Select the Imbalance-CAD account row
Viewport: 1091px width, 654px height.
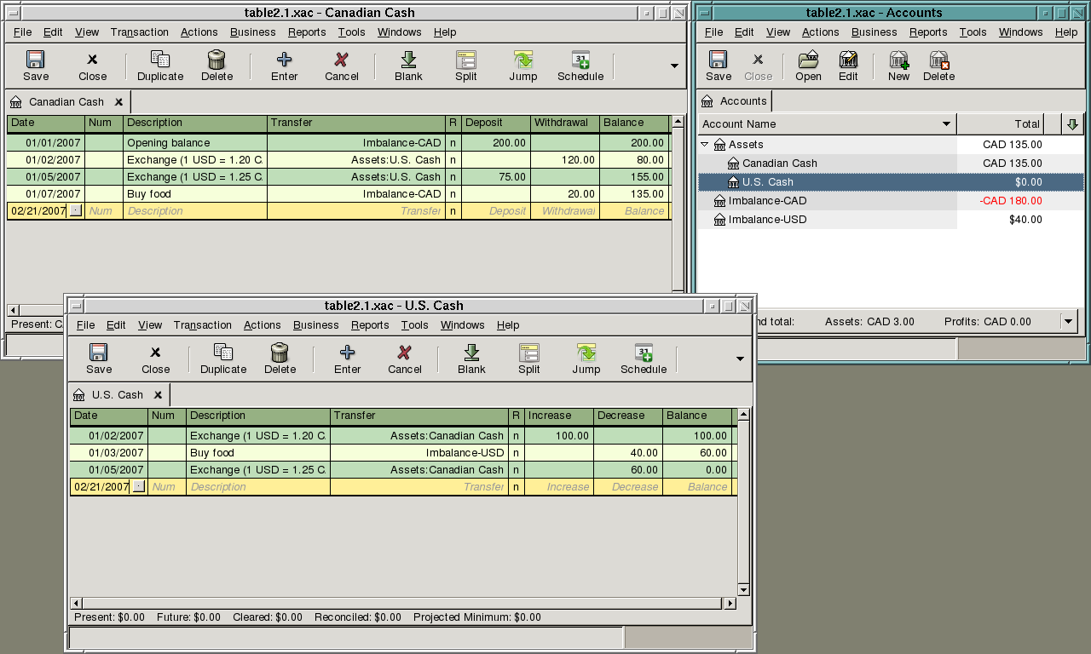(767, 201)
